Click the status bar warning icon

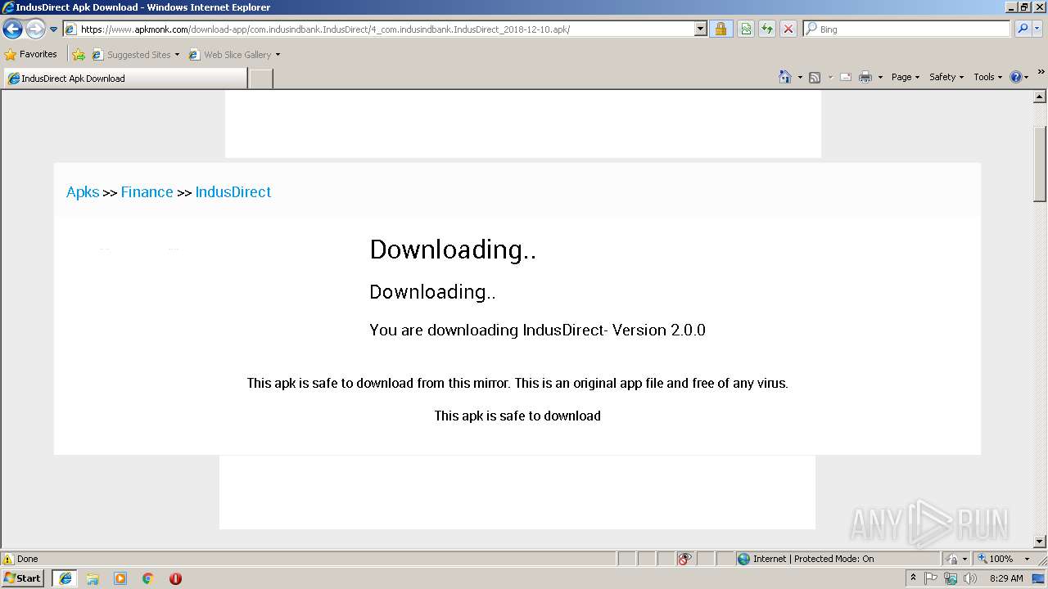tap(8, 559)
